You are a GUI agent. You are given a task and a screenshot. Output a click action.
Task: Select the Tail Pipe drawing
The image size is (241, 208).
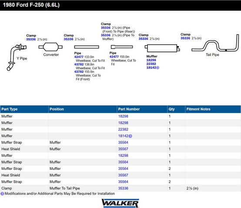coord(215,43)
